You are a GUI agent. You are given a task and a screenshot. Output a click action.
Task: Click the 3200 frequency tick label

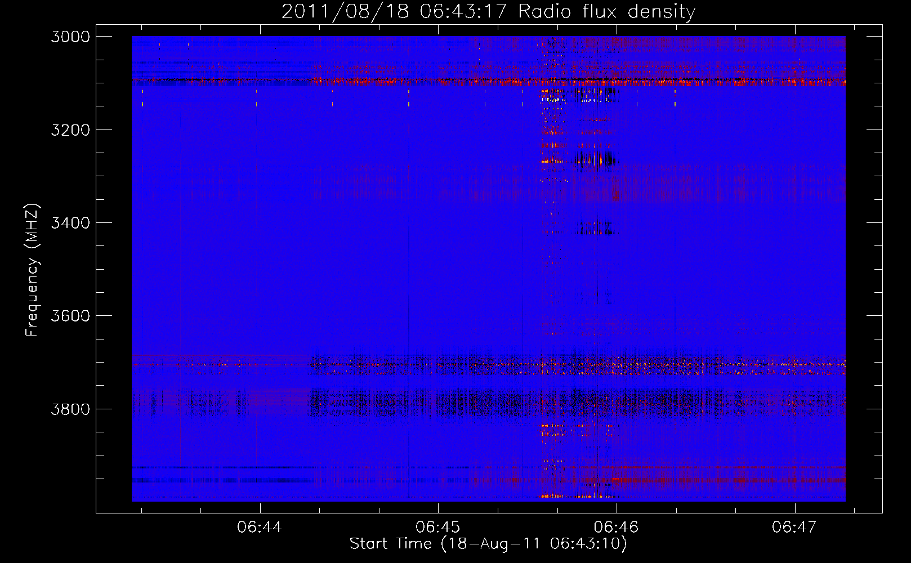[70, 130]
